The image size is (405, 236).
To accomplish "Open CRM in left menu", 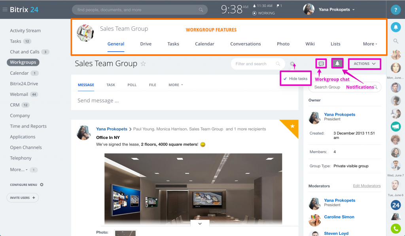I will click(15, 105).
